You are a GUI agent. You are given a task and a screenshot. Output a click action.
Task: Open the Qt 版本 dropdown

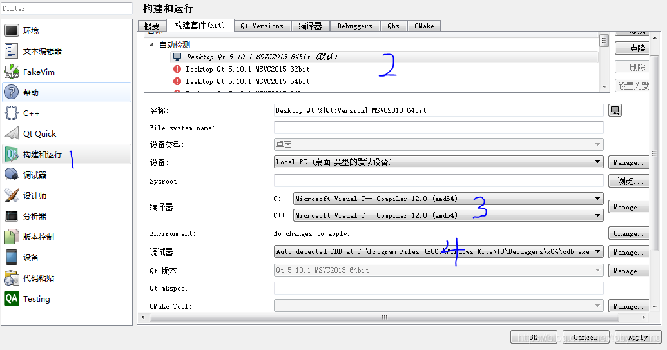pos(439,270)
